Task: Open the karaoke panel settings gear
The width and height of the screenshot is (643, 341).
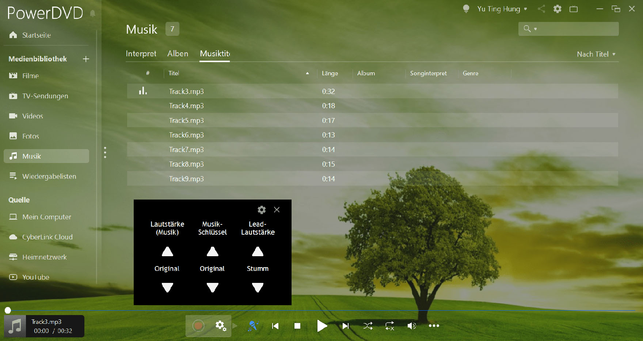Action: coord(262,210)
